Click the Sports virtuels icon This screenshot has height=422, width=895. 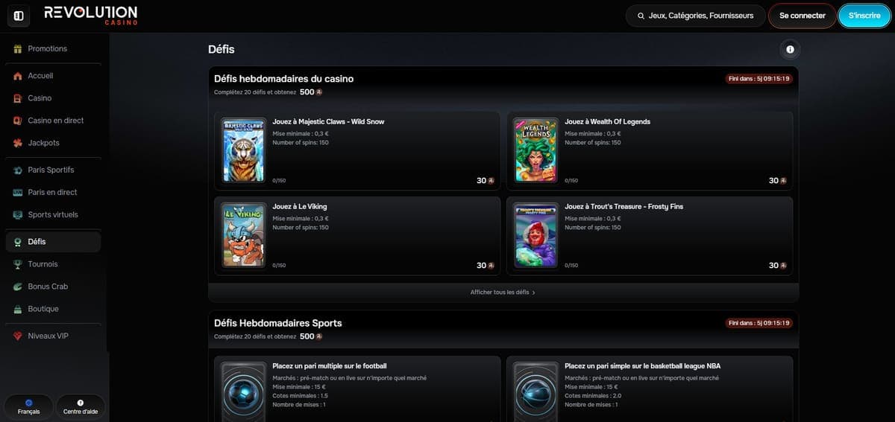click(18, 214)
